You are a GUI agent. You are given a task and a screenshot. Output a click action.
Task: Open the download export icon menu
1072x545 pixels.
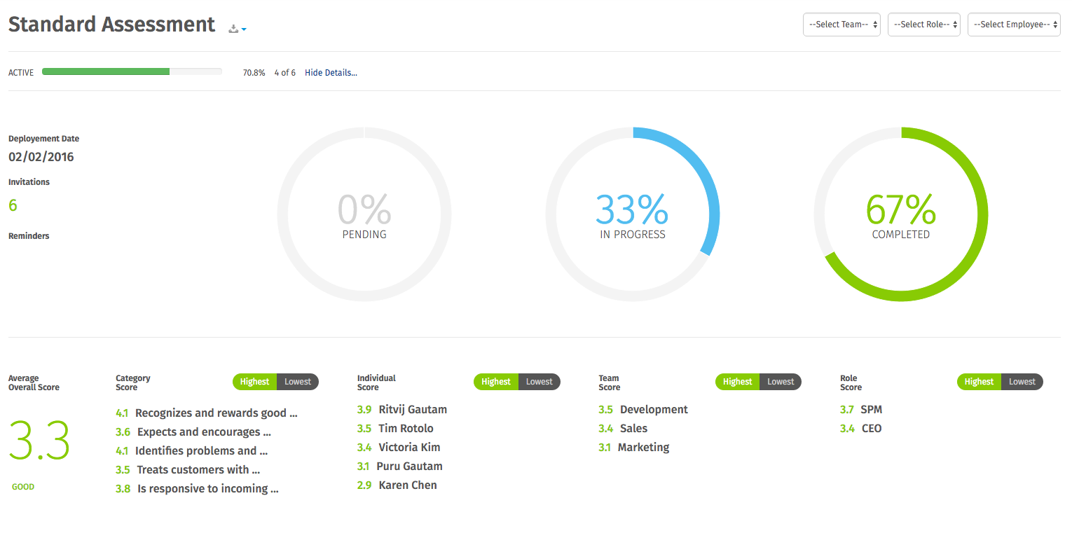click(x=238, y=29)
